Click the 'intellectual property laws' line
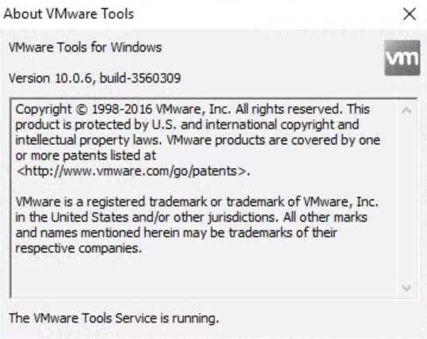This screenshot has width=427, height=339. point(198,140)
